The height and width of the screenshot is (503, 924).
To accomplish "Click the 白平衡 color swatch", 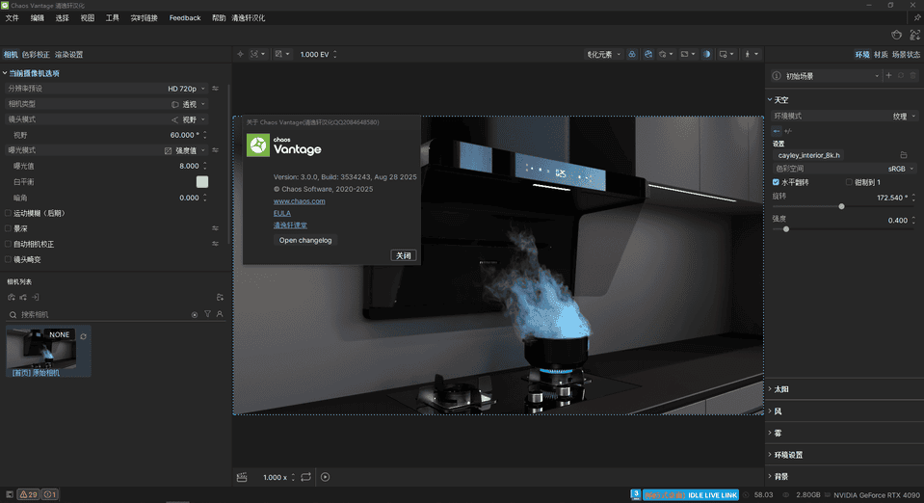I will tap(202, 181).
